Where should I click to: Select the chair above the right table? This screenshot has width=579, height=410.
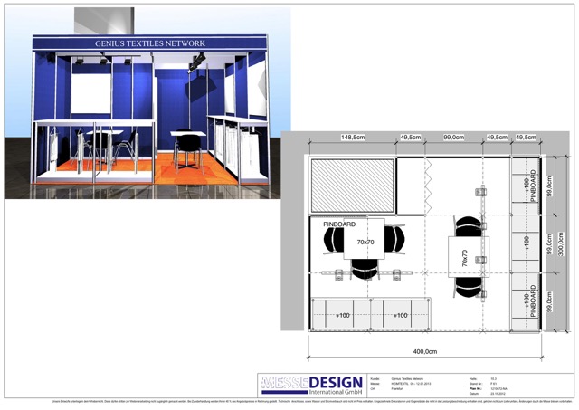tap(468, 225)
